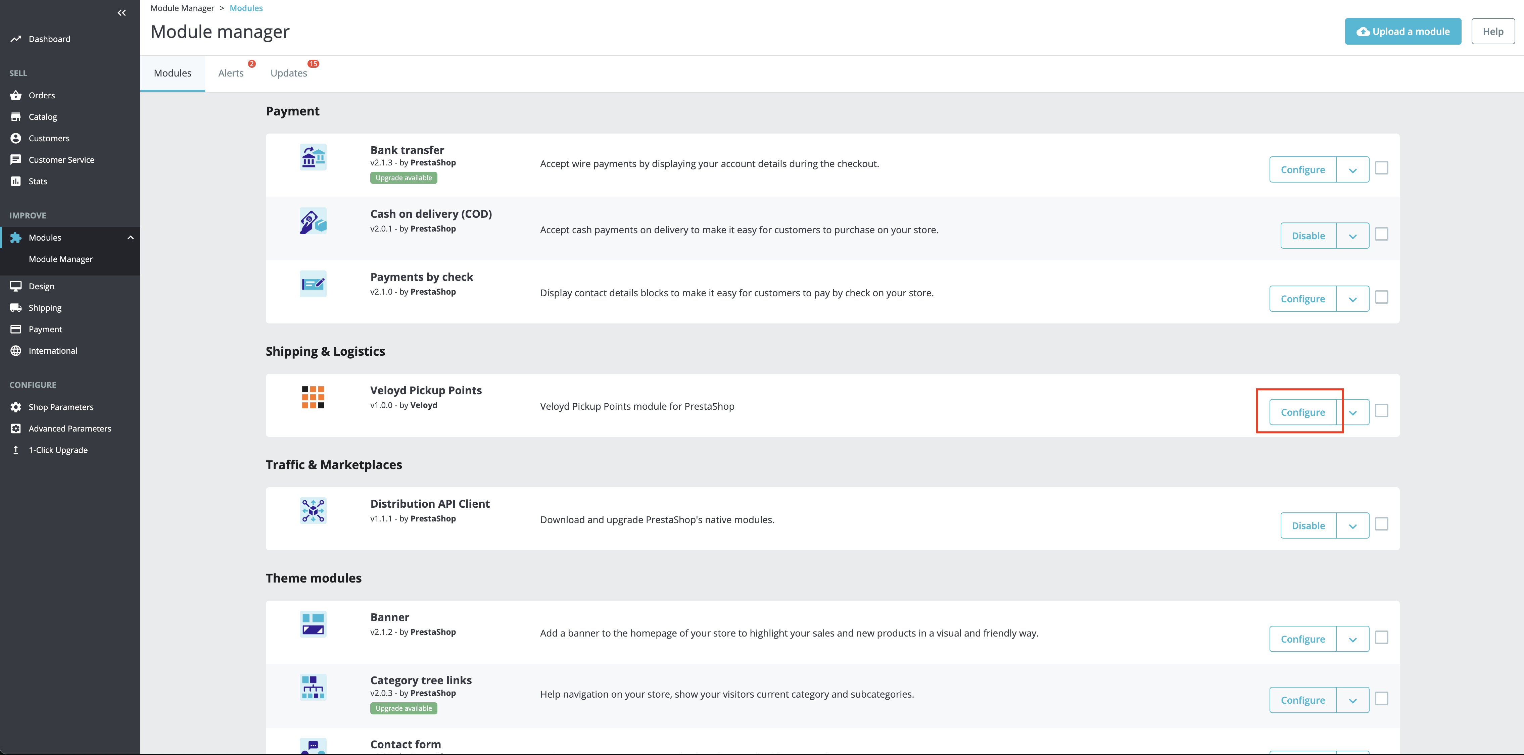Click the Veloyd Pickup Points title
This screenshot has width=1524, height=755.
[x=426, y=390]
